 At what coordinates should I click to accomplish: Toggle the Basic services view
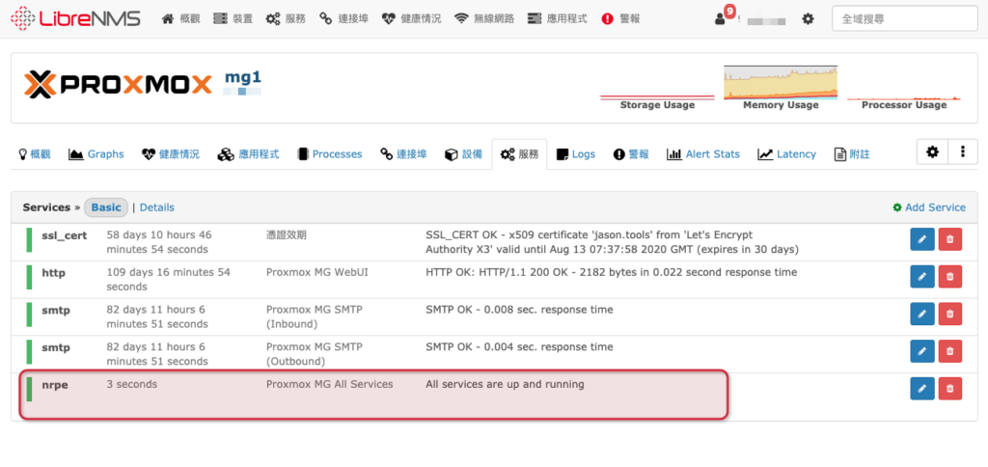(x=106, y=207)
